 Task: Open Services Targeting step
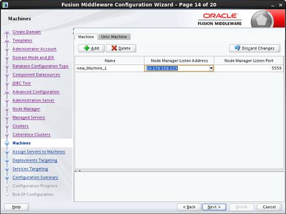30,169
